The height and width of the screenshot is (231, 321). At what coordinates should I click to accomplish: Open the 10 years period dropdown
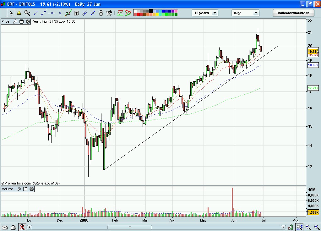click(x=205, y=13)
